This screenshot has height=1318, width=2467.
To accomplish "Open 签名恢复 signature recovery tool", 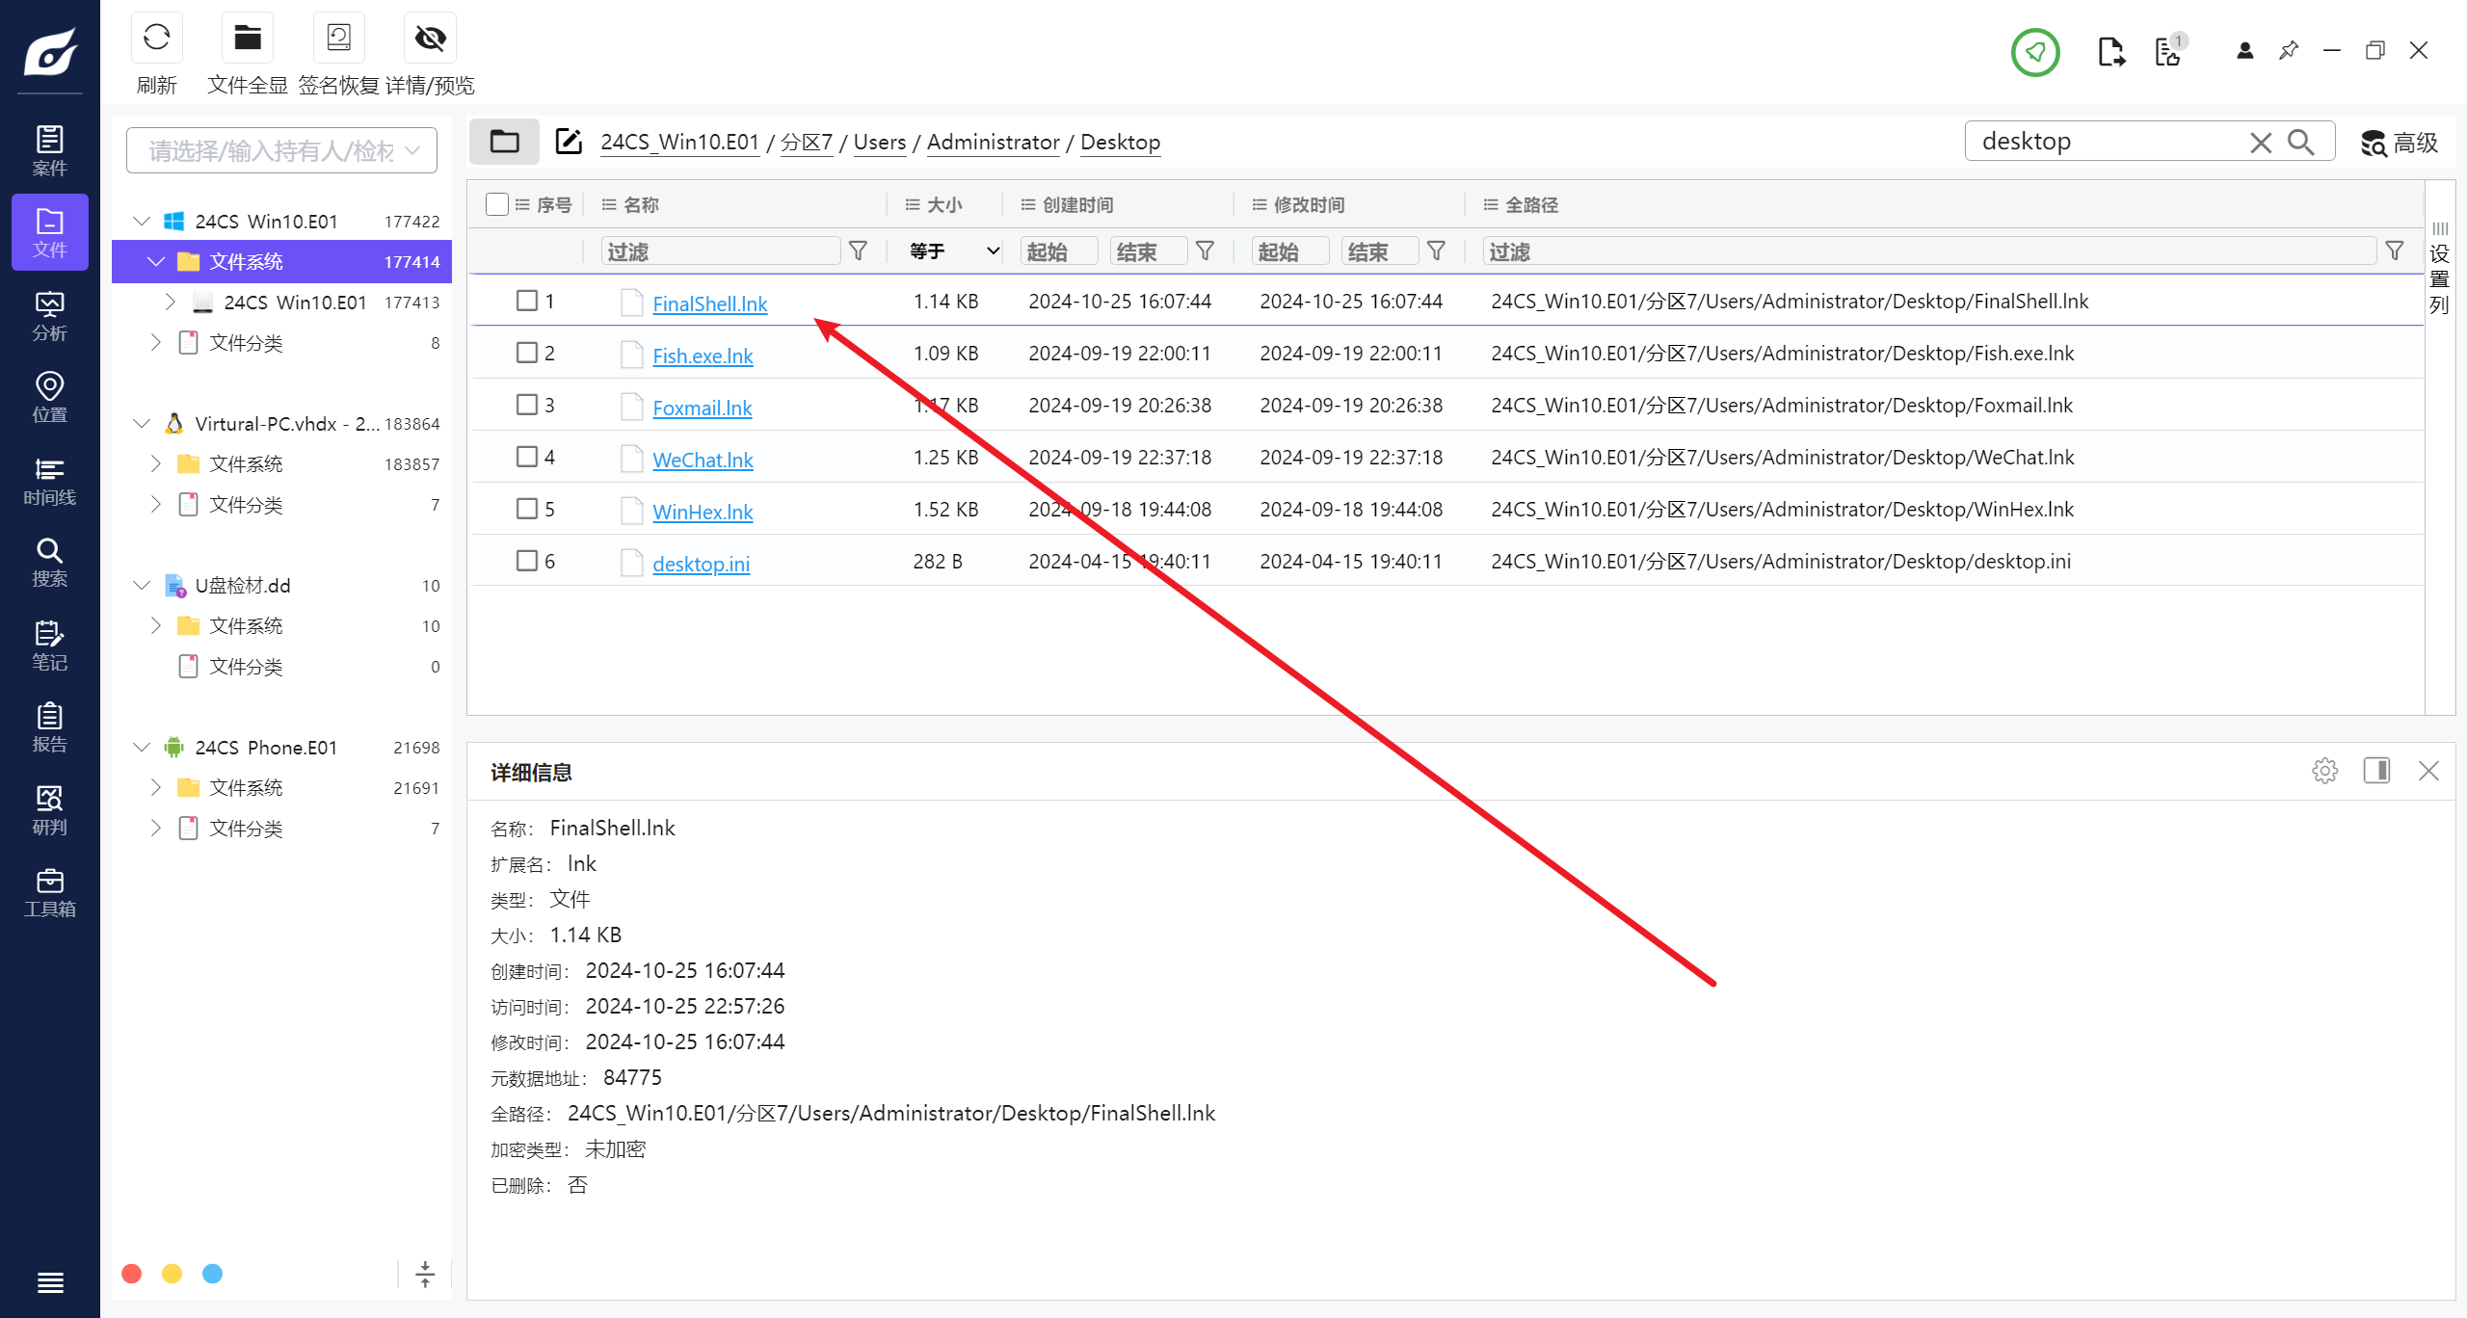I will tap(338, 39).
